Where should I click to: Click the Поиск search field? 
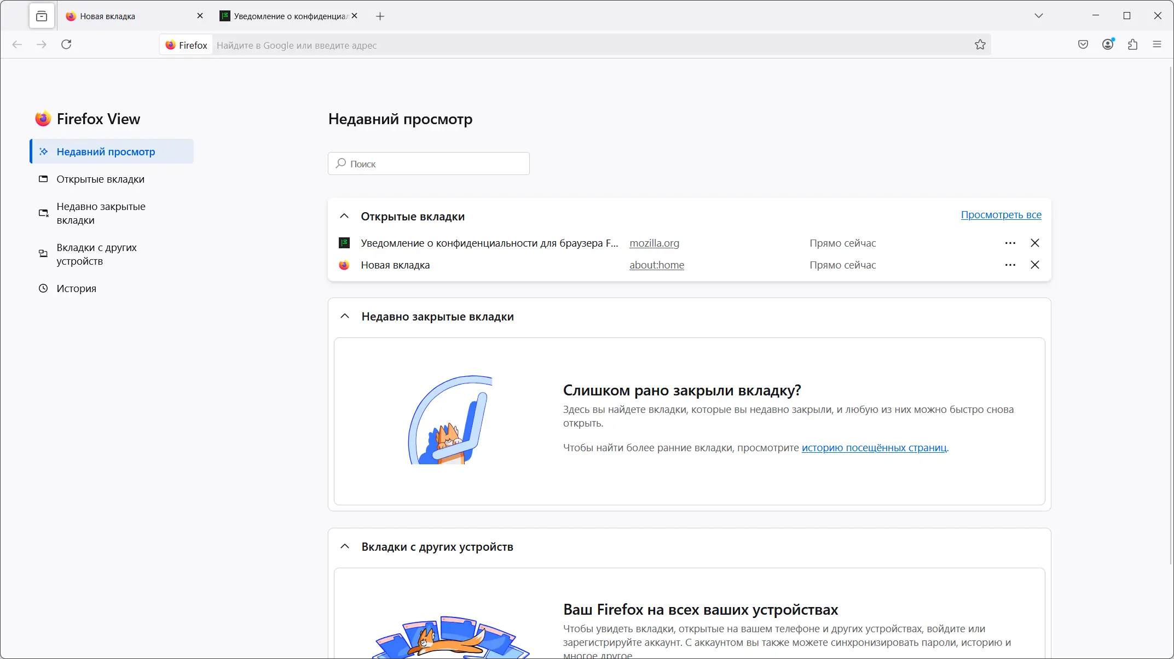428,163
